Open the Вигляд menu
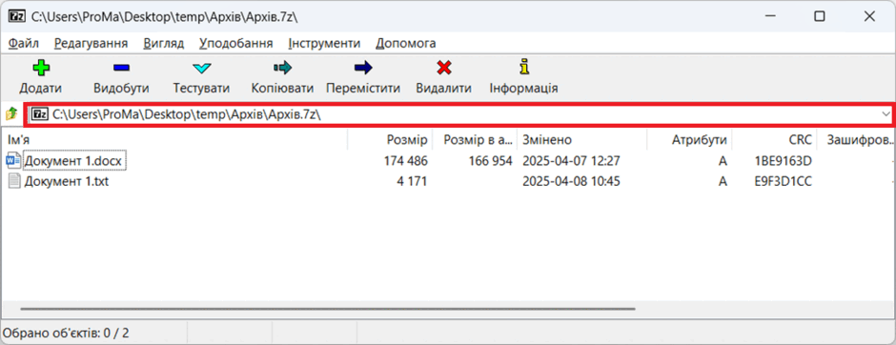This screenshot has width=896, height=345. point(164,44)
